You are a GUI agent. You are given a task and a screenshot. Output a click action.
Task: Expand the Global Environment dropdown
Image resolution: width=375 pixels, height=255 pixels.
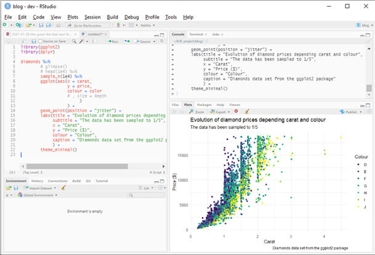[37, 195]
